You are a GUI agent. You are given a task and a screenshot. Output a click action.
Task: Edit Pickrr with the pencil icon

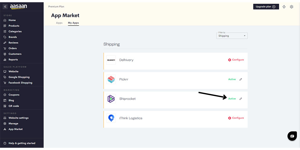[241, 79]
